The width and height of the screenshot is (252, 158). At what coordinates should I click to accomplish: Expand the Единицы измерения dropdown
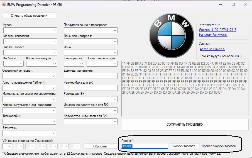tap(90, 76)
